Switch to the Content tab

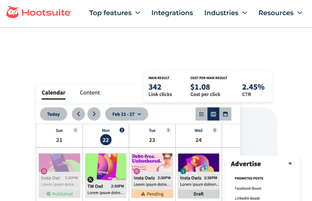(x=90, y=93)
